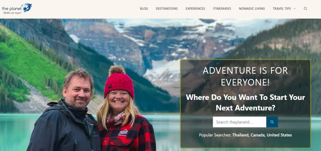The height and width of the screenshot is (151, 321).
Task: Expand the Travel Tips chevron arrow
Action: (294, 8)
